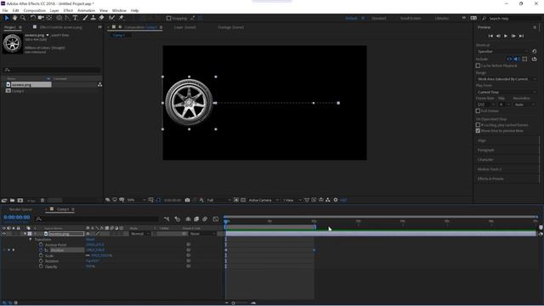Open the Shortcut Spacebar dropdown
The width and height of the screenshot is (544, 306).
coord(503,51)
